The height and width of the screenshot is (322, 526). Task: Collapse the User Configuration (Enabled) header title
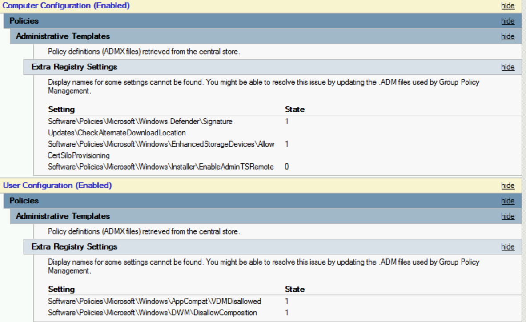coord(57,185)
